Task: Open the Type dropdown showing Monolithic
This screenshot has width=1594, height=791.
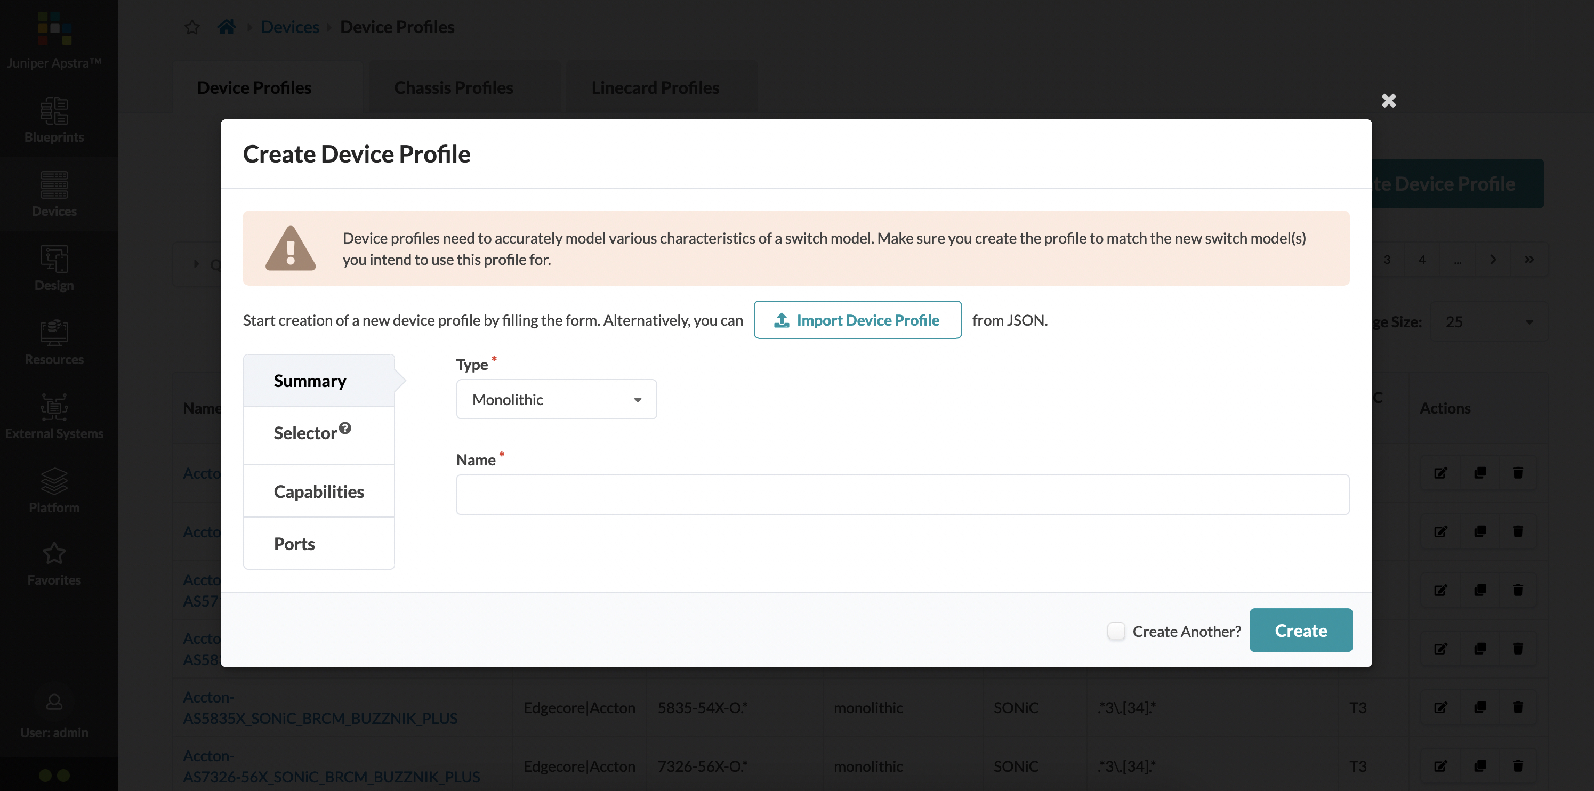Action: click(x=556, y=400)
